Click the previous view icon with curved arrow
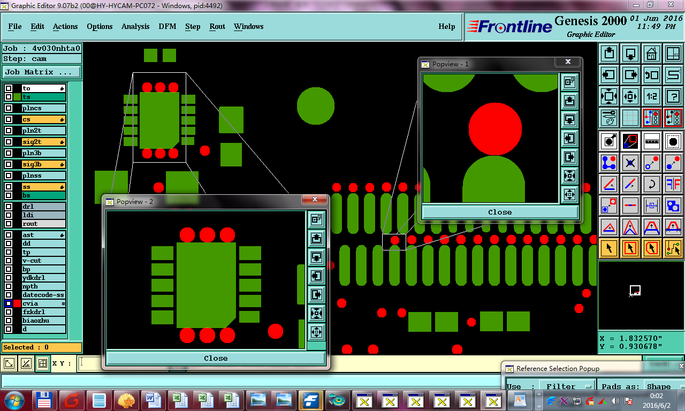The image size is (685, 411). [652, 75]
